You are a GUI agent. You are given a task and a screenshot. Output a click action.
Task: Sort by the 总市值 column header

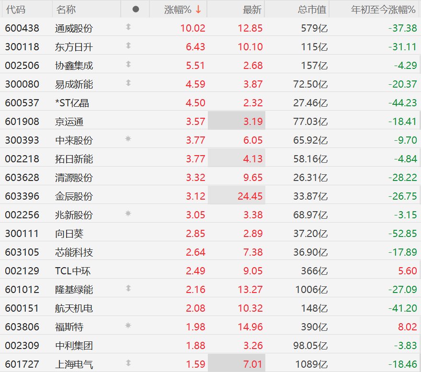coord(312,10)
